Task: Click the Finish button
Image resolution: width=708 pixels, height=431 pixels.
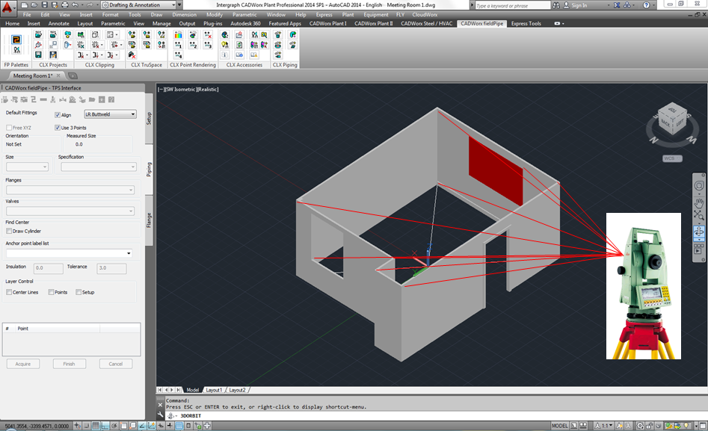Action: 69,364
